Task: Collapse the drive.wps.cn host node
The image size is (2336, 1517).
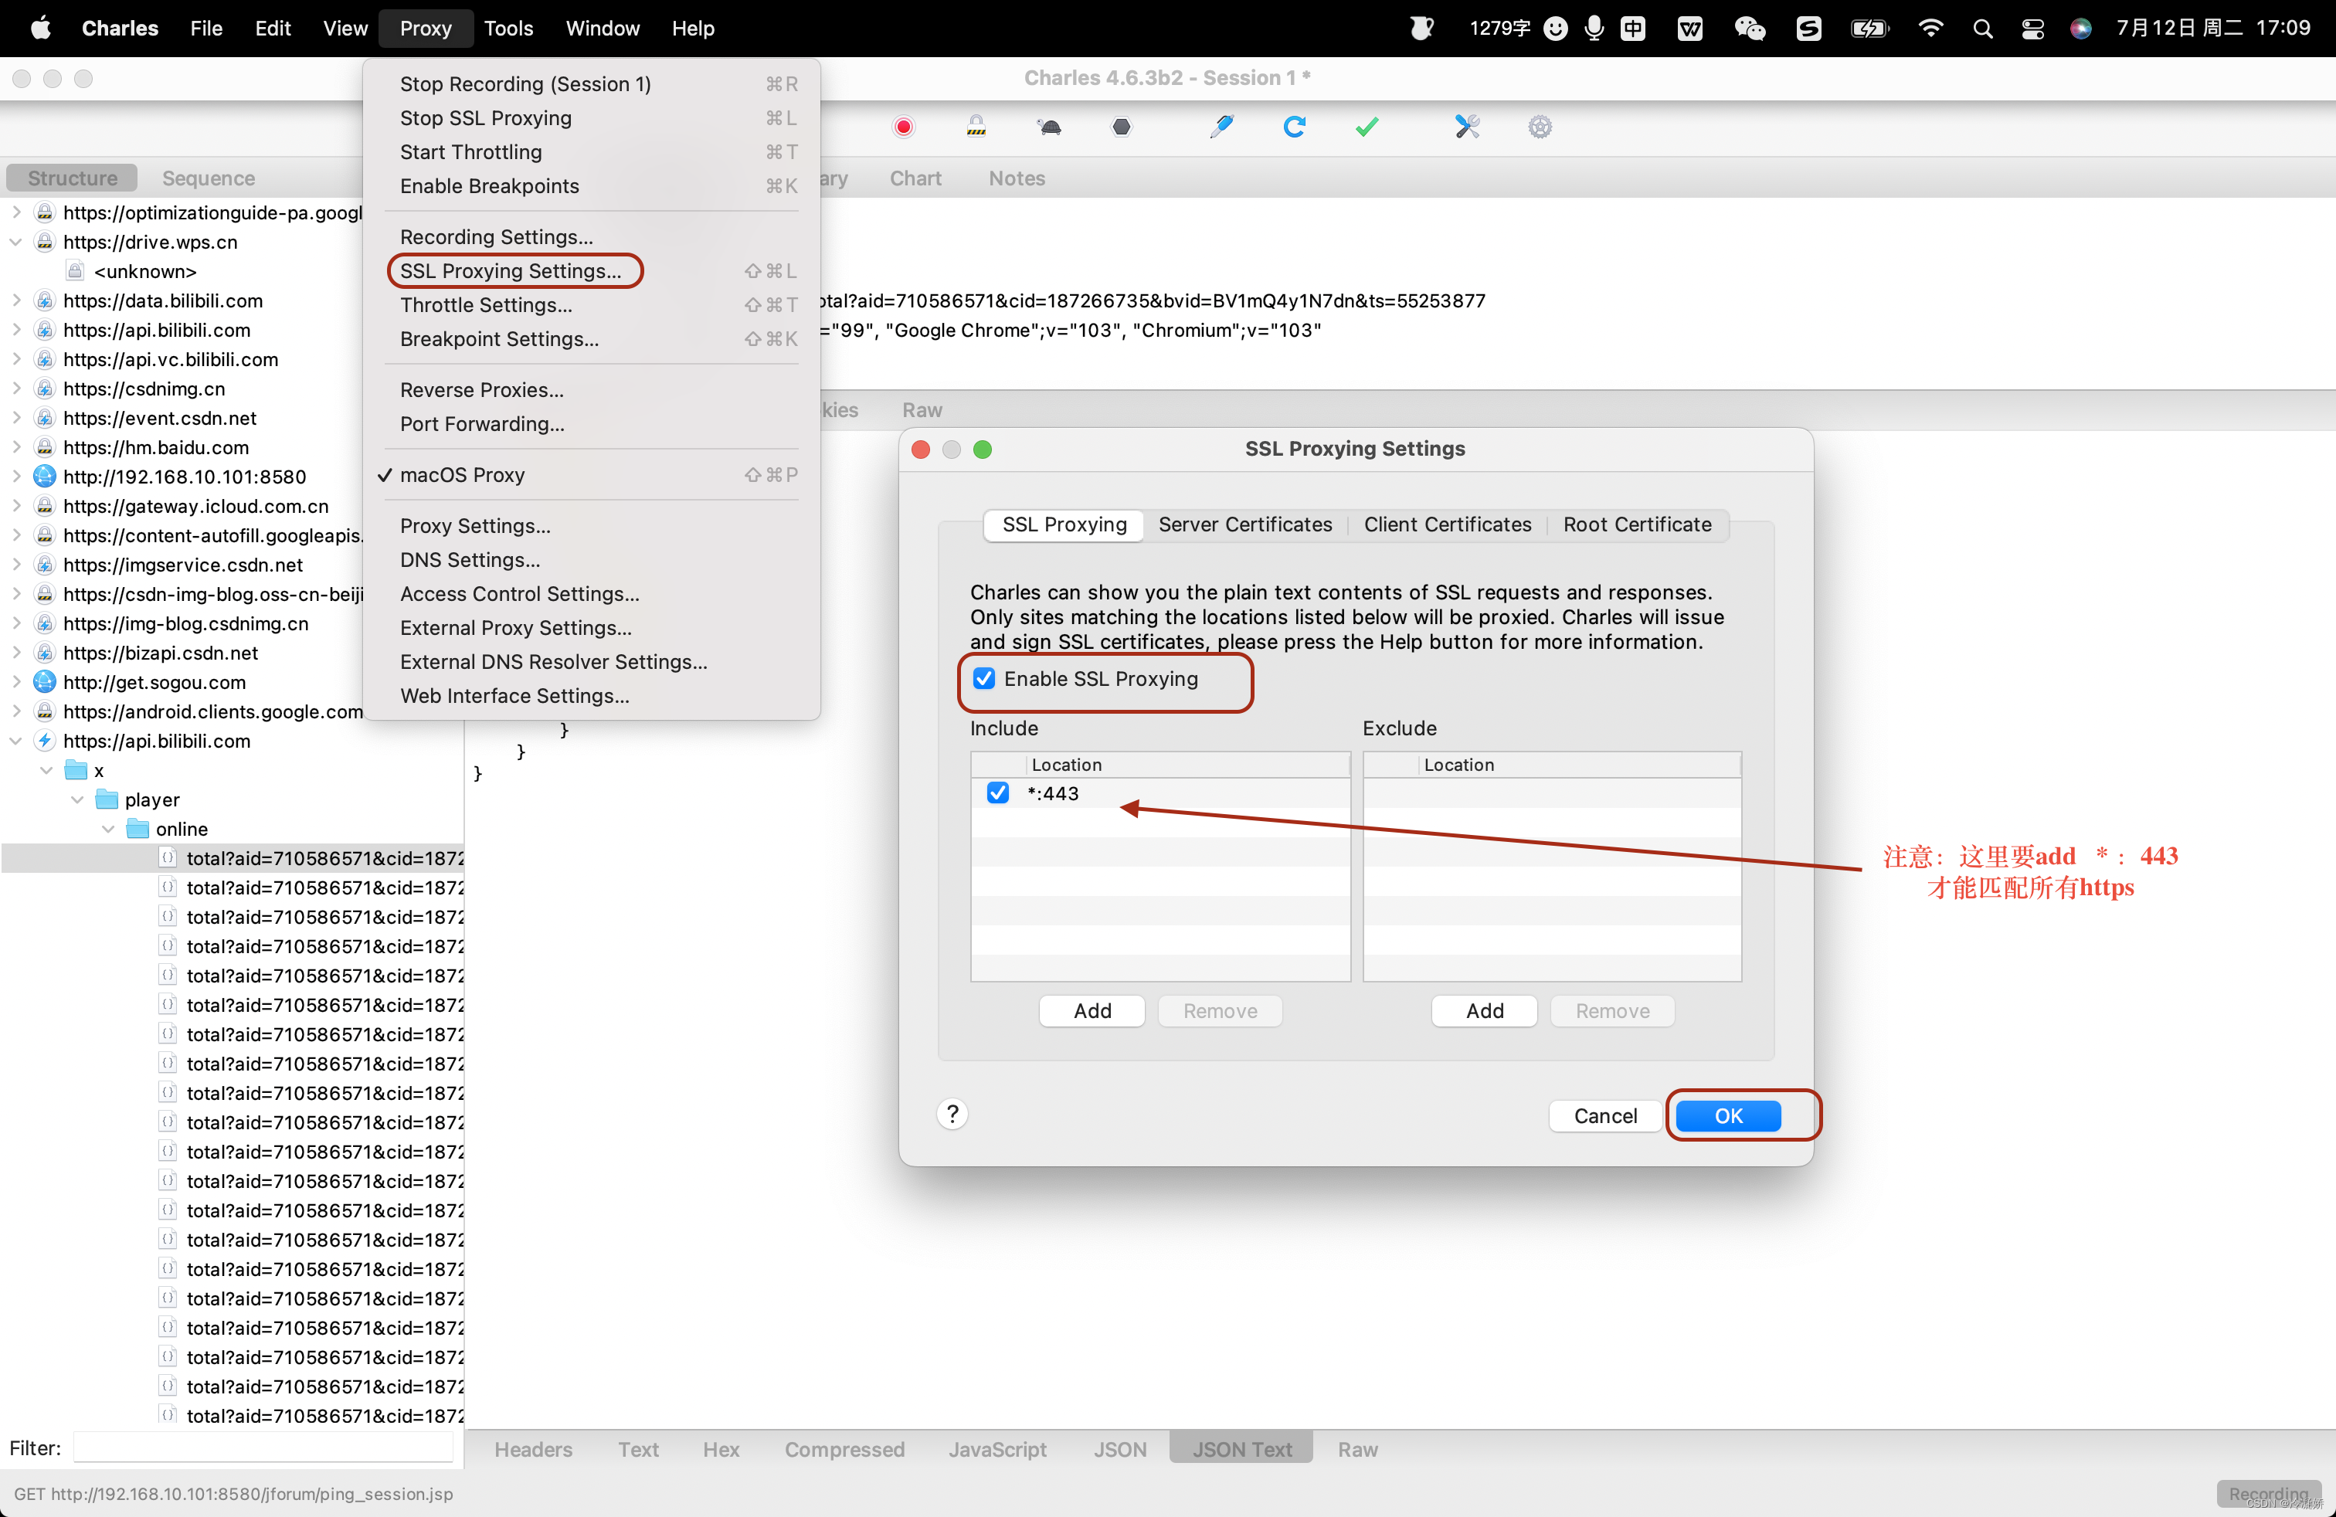Action: click(17, 242)
